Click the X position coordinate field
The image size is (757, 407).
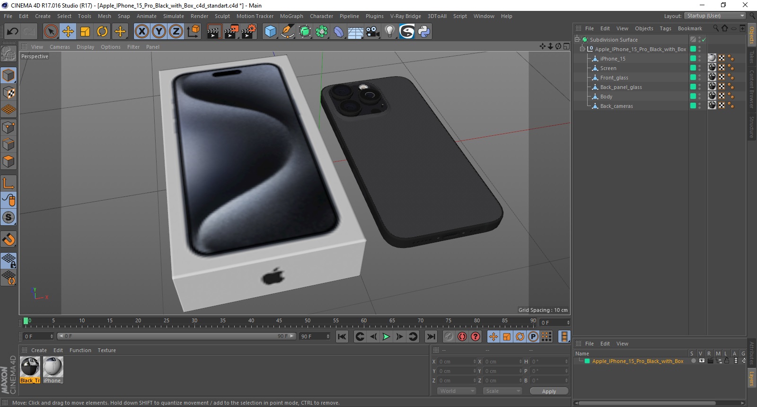457,362
